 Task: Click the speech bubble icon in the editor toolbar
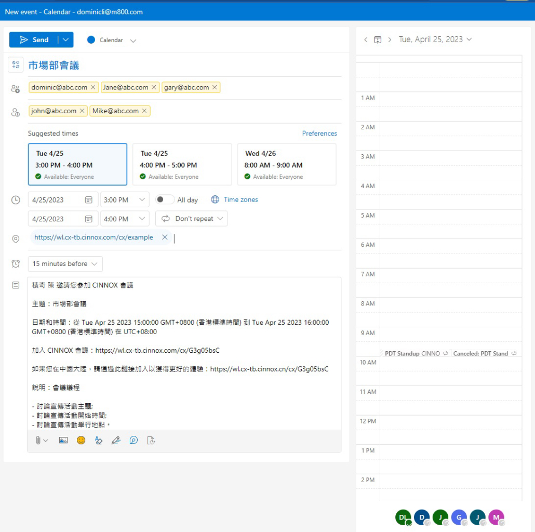(x=134, y=441)
